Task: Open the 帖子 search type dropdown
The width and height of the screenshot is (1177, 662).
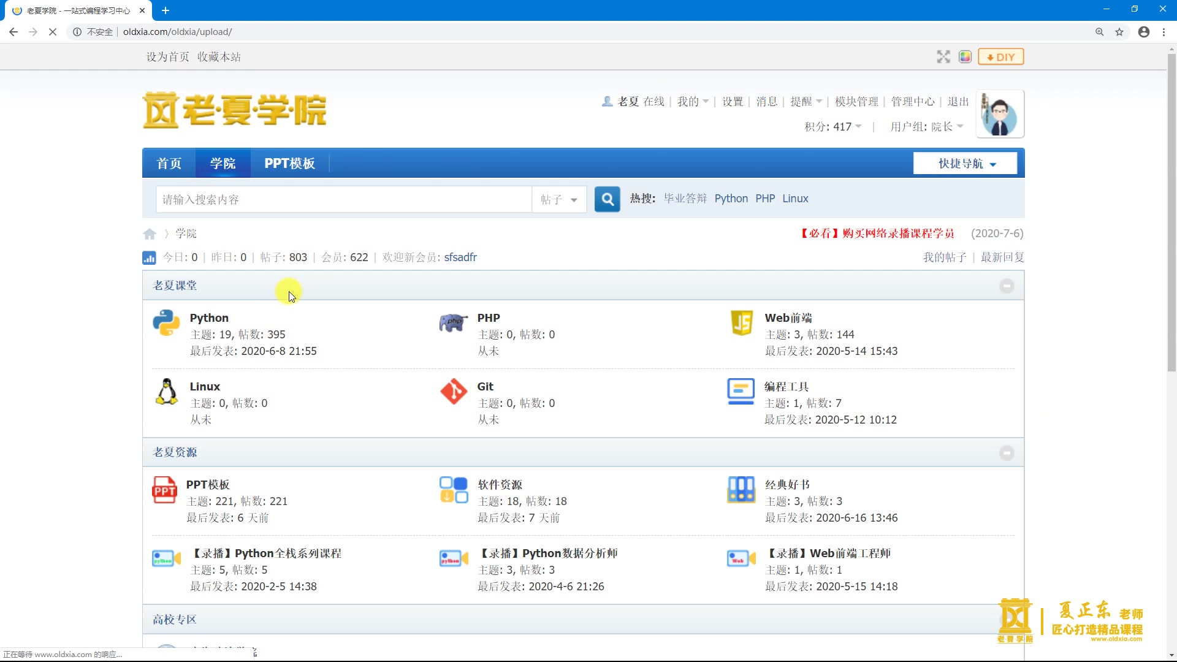Action: [558, 200]
